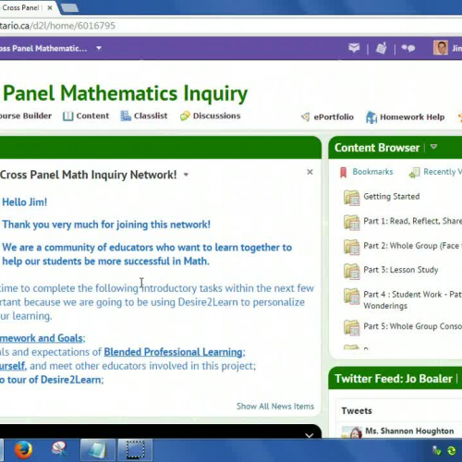This screenshot has width=462, height=462.
Task: Open the Classlist navbar item
Action: pyautogui.click(x=151, y=115)
